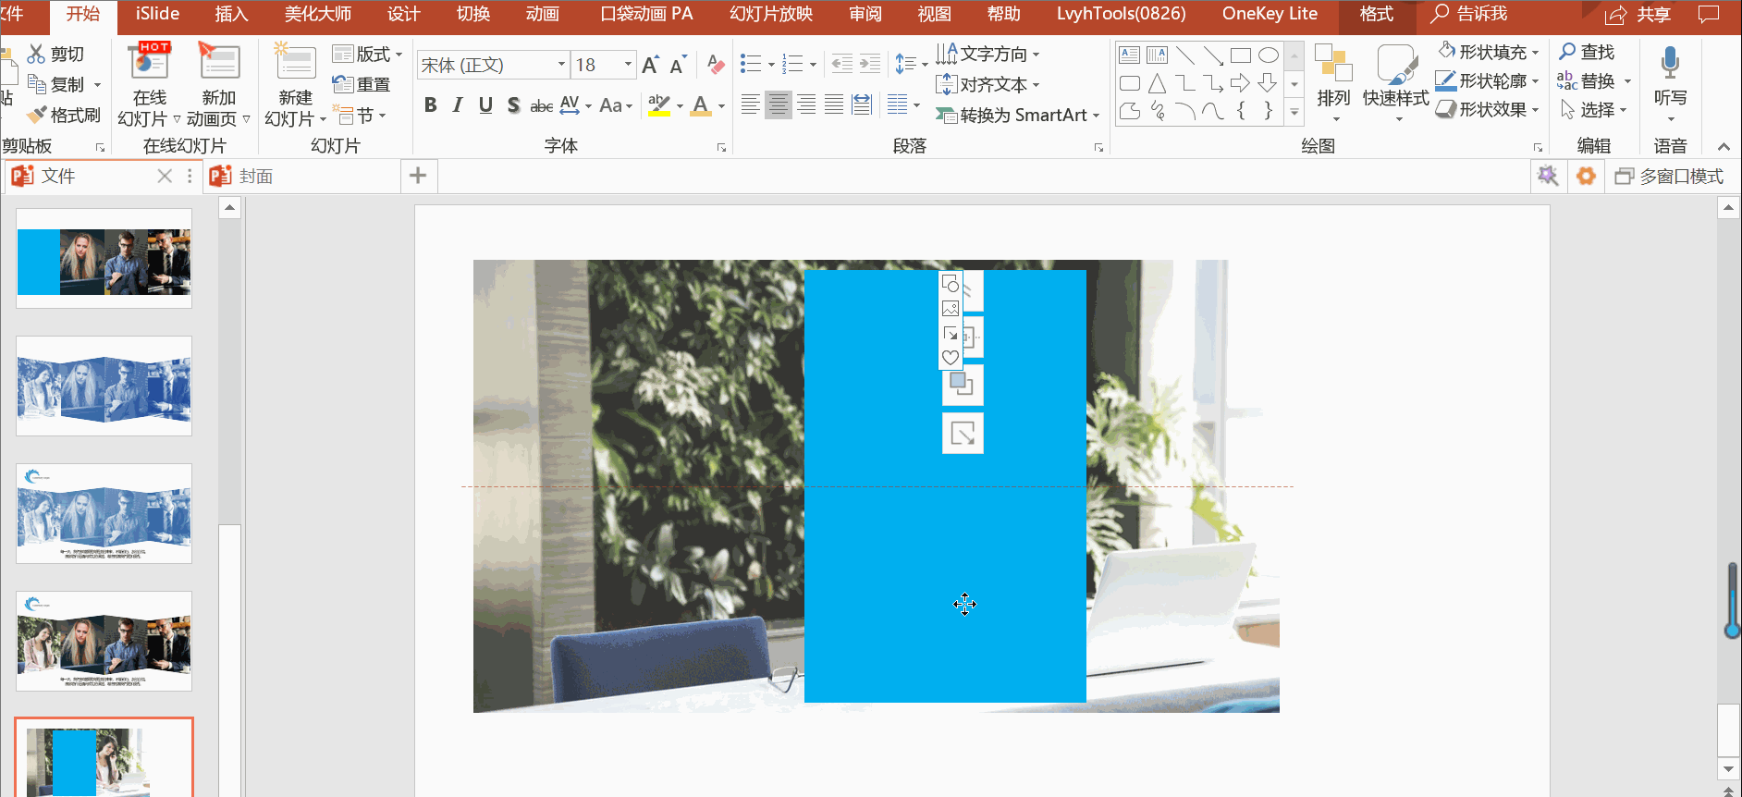Image resolution: width=1742 pixels, height=797 pixels.
Task: Click the orange gear icon in tab bar
Action: [1586, 176]
